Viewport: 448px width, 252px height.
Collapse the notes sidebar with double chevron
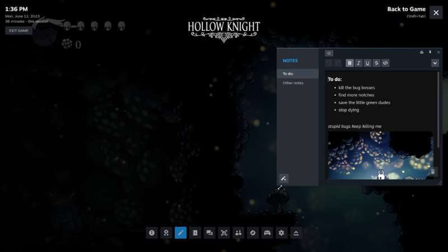point(329,53)
